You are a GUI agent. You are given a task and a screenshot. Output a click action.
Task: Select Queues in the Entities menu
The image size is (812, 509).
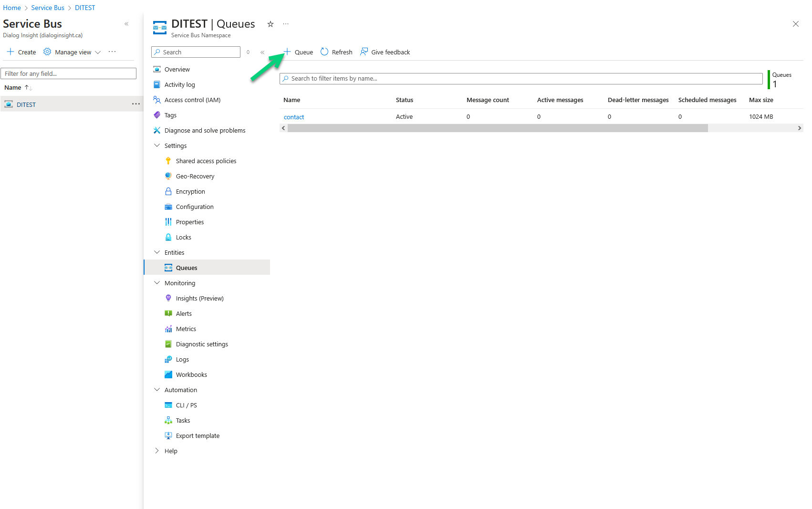[x=207, y=268]
